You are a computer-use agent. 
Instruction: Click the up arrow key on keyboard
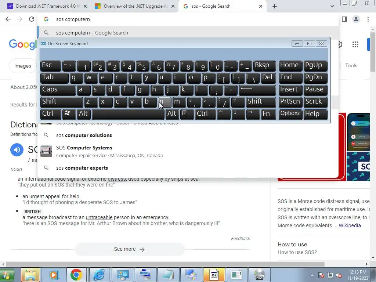pos(238,102)
